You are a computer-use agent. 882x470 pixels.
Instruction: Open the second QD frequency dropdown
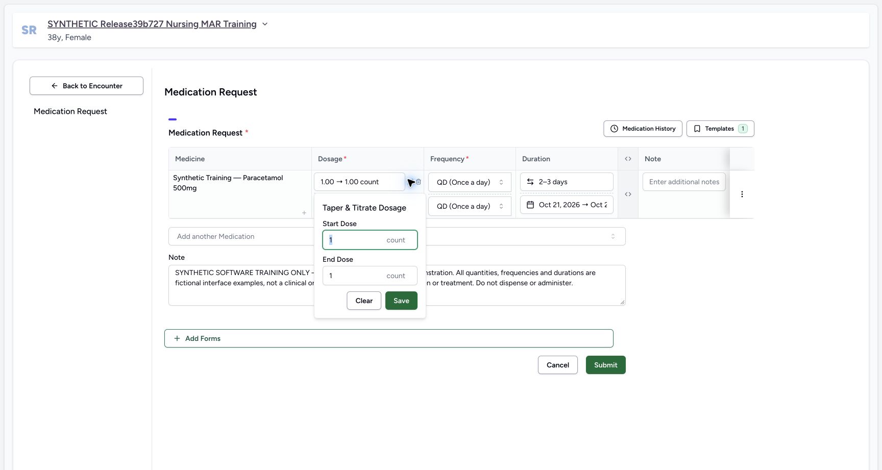click(470, 206)
